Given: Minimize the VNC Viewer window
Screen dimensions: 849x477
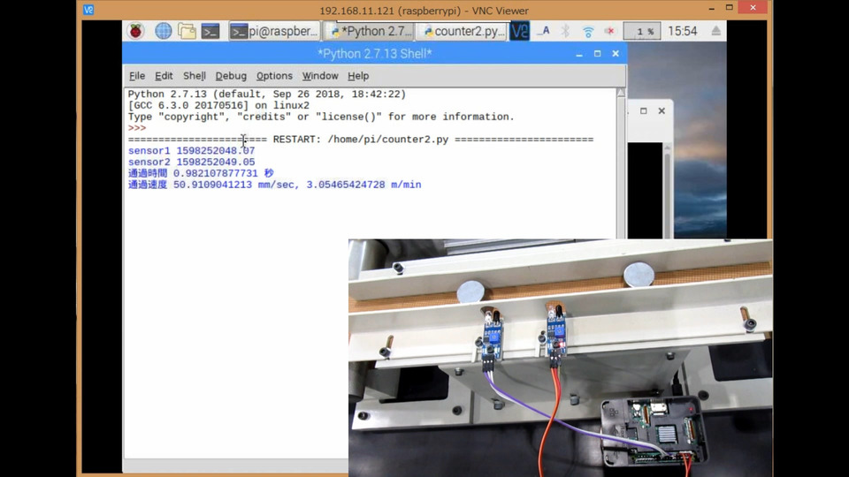Looking at the screenshot, I should pos(711,8).
